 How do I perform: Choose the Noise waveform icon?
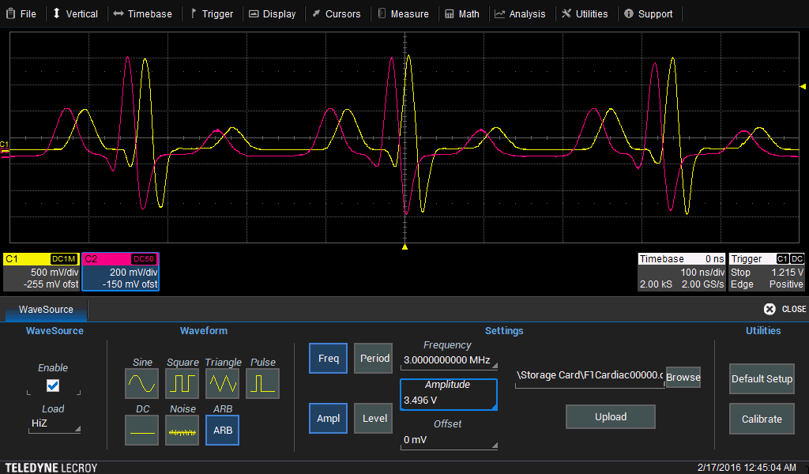pos(182,431)
